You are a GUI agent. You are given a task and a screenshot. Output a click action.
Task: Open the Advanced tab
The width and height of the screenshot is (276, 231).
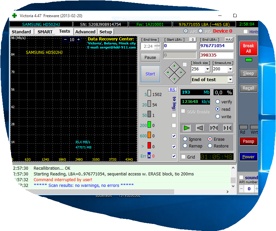click(x=85, y=32)
